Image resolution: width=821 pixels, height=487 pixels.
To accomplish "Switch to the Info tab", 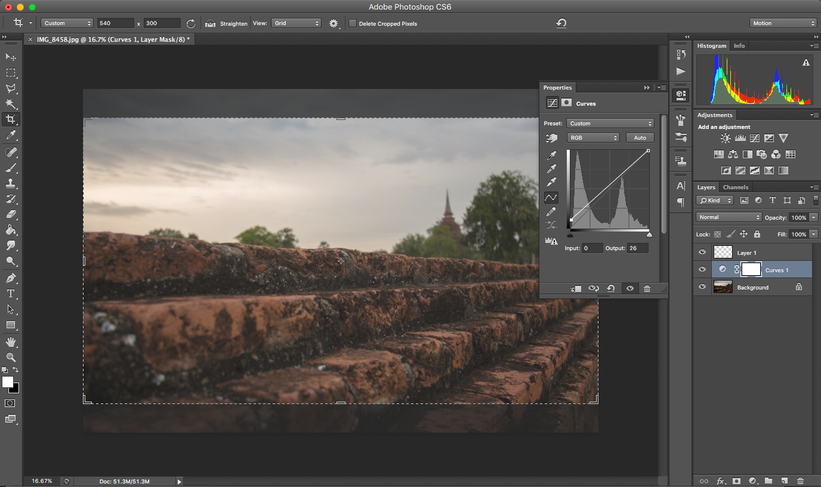I will (x=739, y=46).
